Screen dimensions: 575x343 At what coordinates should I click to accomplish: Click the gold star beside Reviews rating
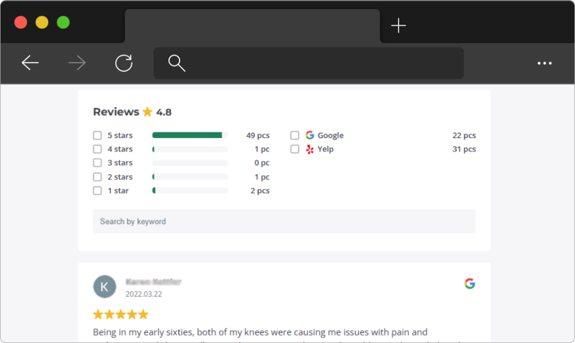[x=148, y=111]
